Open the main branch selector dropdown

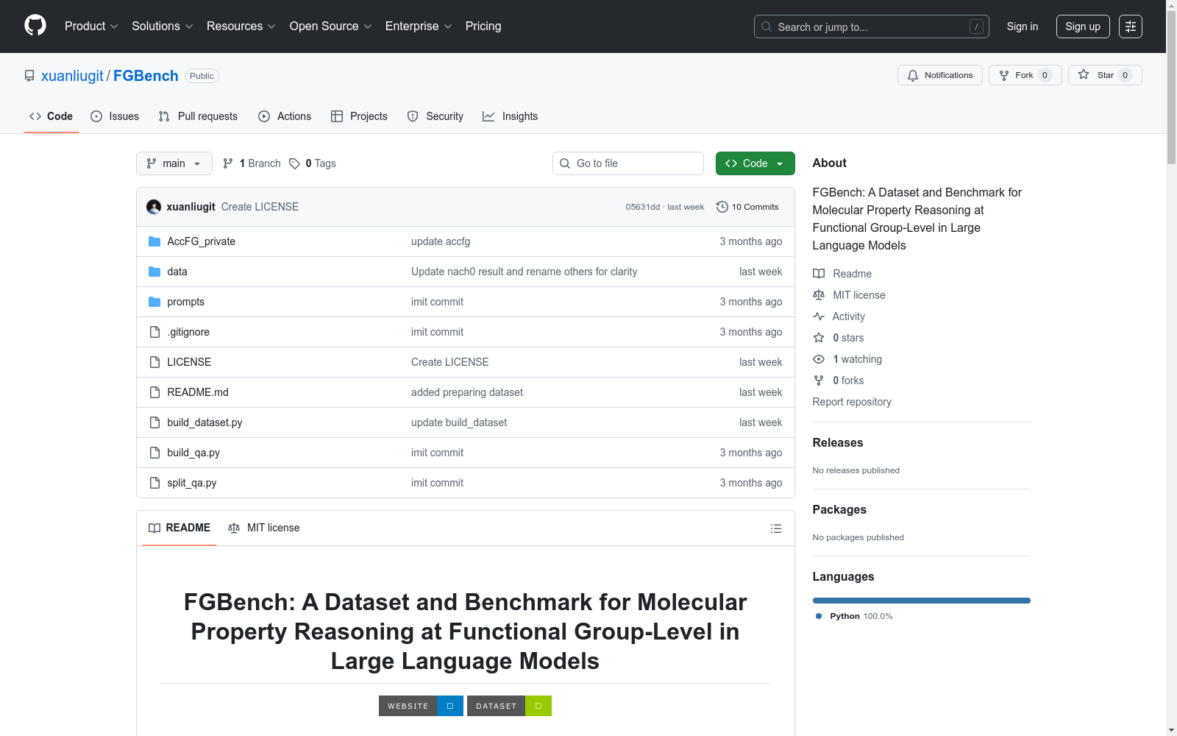[x=174, y=163]
